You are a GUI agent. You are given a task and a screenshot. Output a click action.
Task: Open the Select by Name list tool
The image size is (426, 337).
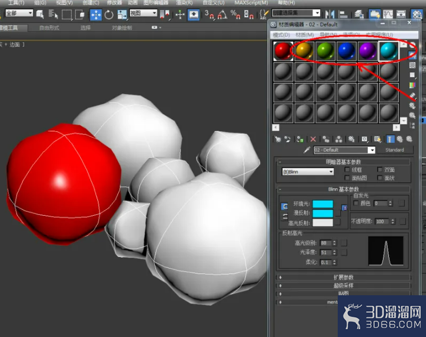point(53,14)
